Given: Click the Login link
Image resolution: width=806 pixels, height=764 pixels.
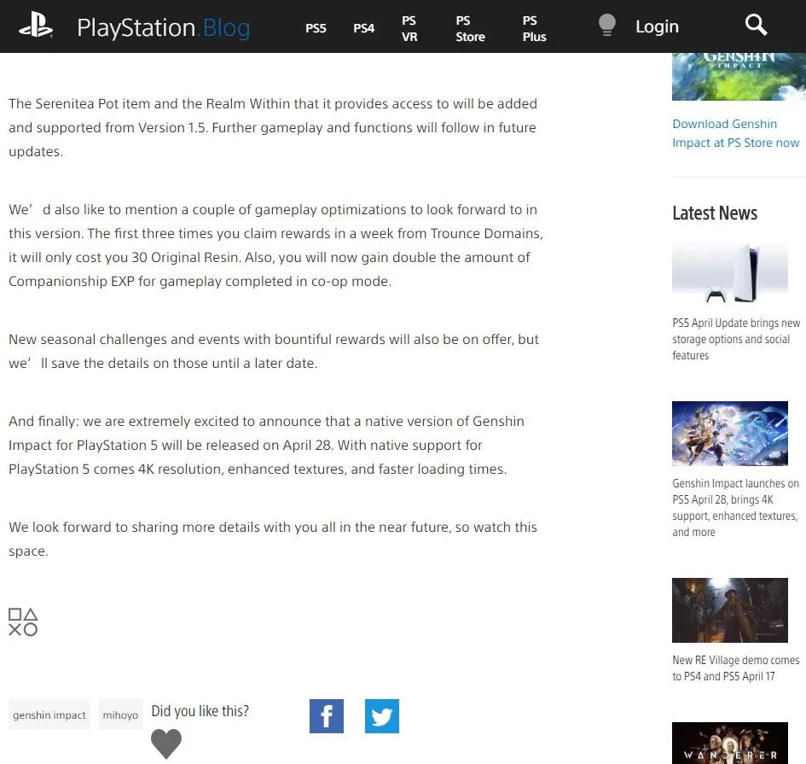Looking at the screenshot, I should (x=657, y=26).
